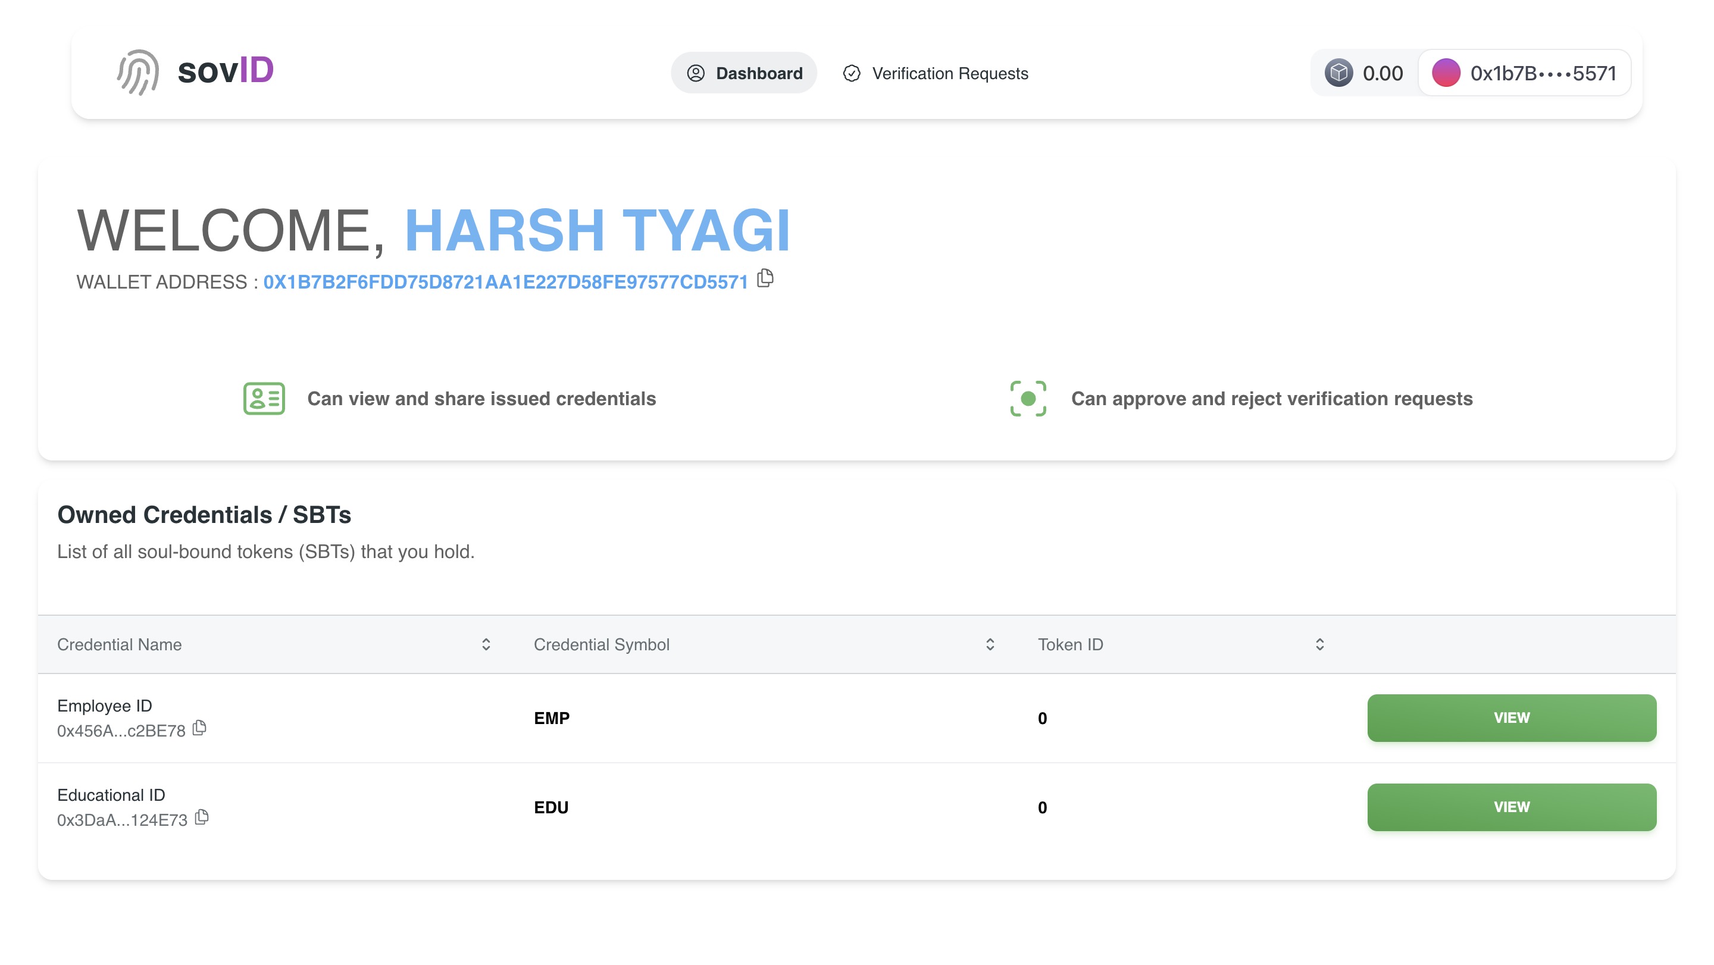Click Token ID 0 in Educational row
1714x965 pixels.
click(x=1043, y=807)
